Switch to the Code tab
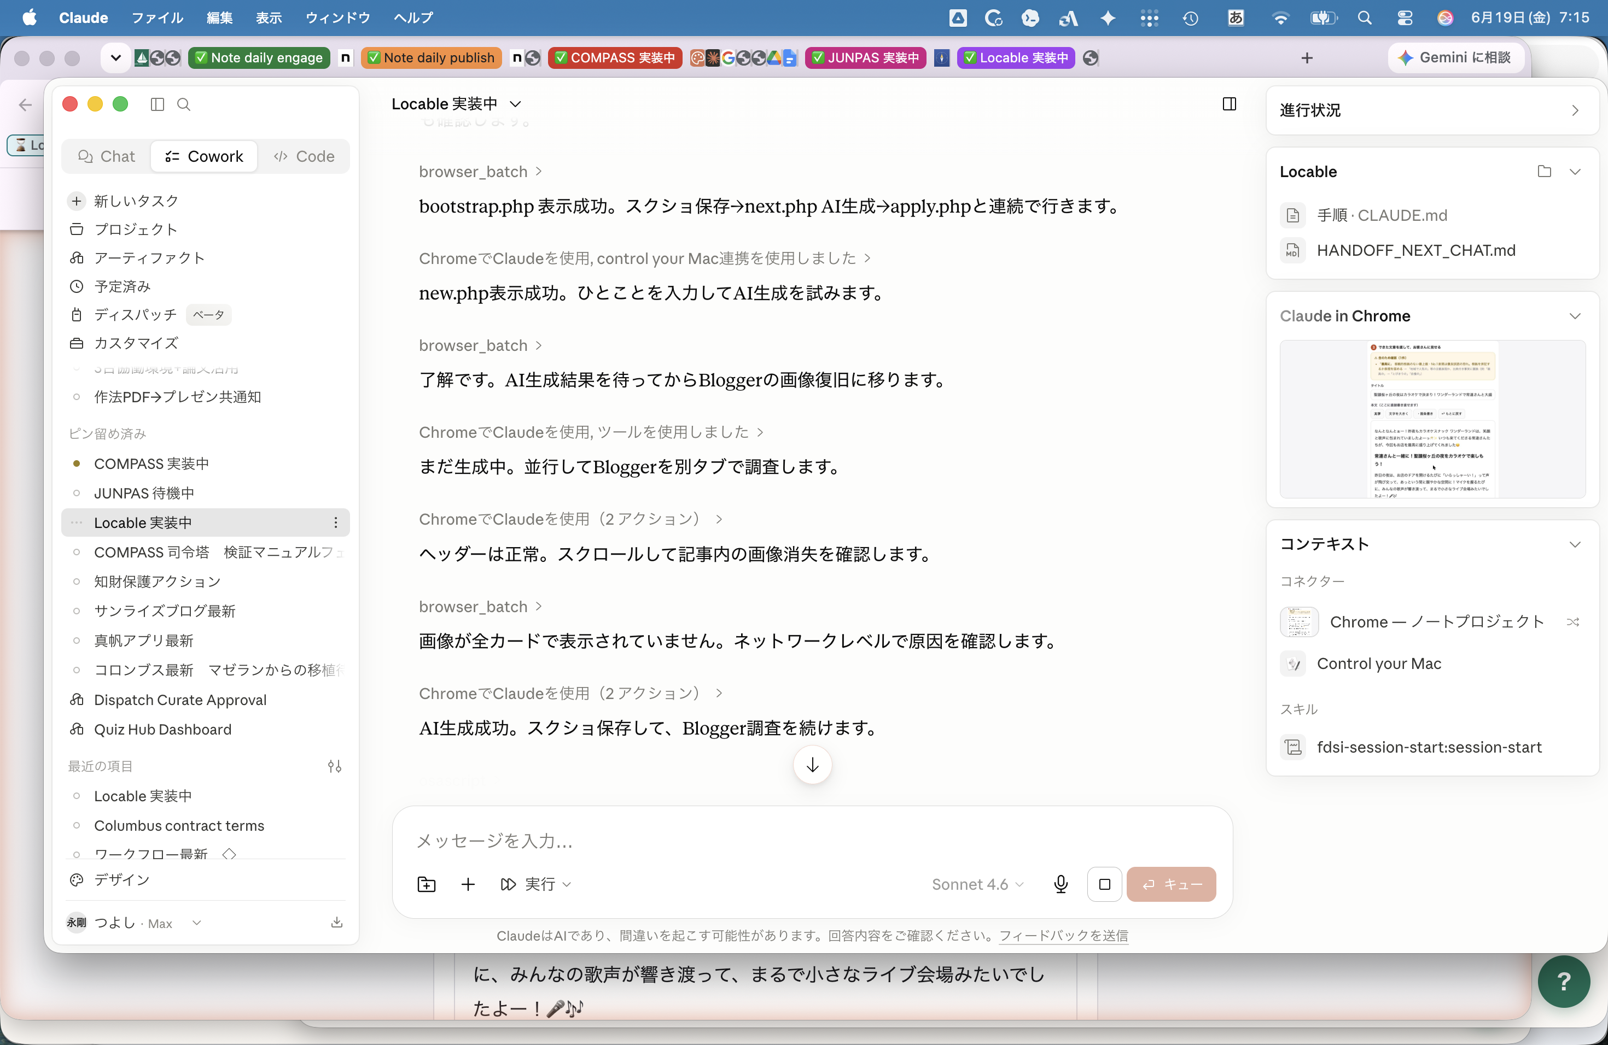This screenshot has width=1608, height=1045. (x=304, y=157)
